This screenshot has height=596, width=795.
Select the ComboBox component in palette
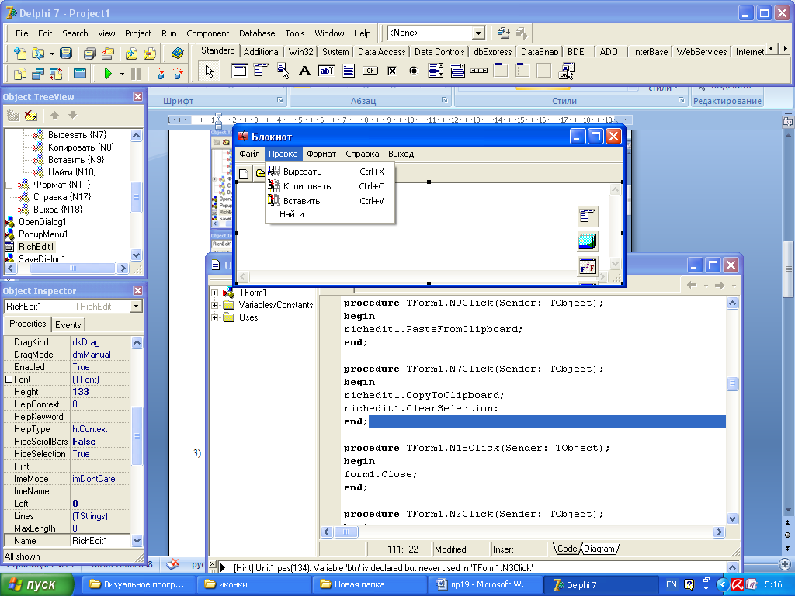pyautogui.click(x=457, y=71)
